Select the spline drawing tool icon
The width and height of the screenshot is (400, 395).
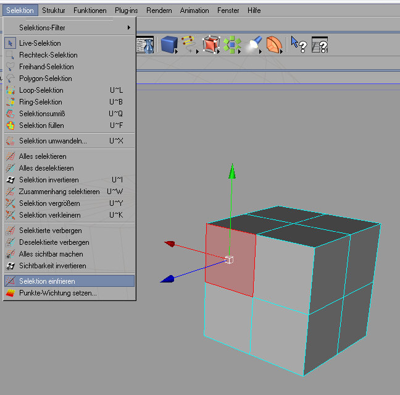(x=190, y=45)
